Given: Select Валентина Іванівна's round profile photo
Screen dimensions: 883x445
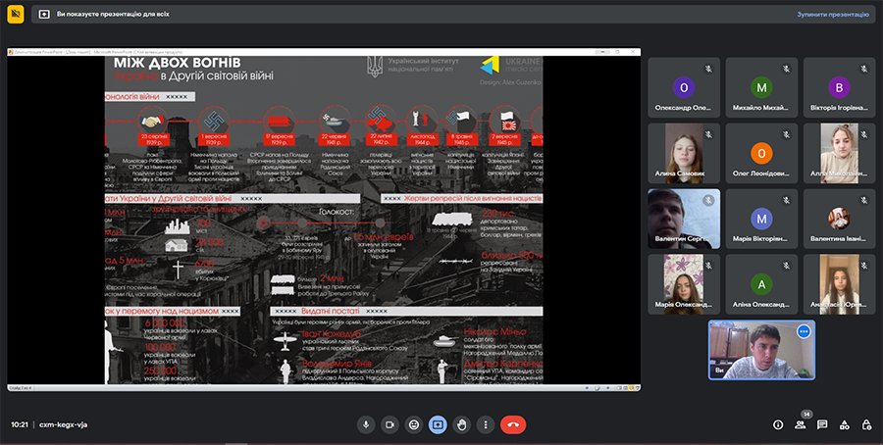Looking at the screenshot, I should coord(839,219).
